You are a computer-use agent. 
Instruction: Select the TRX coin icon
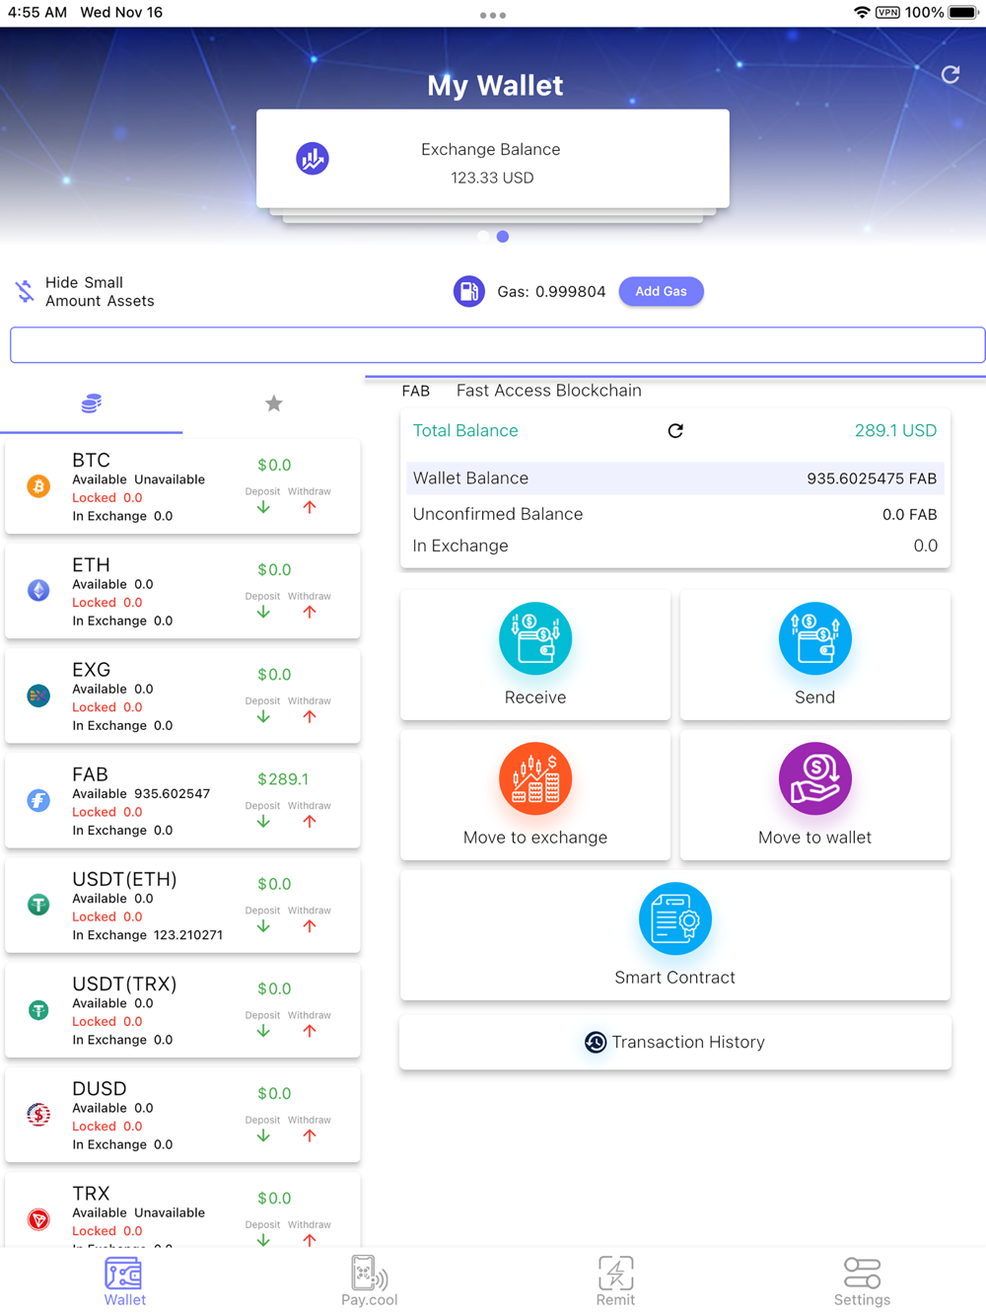coord(38,1219)
